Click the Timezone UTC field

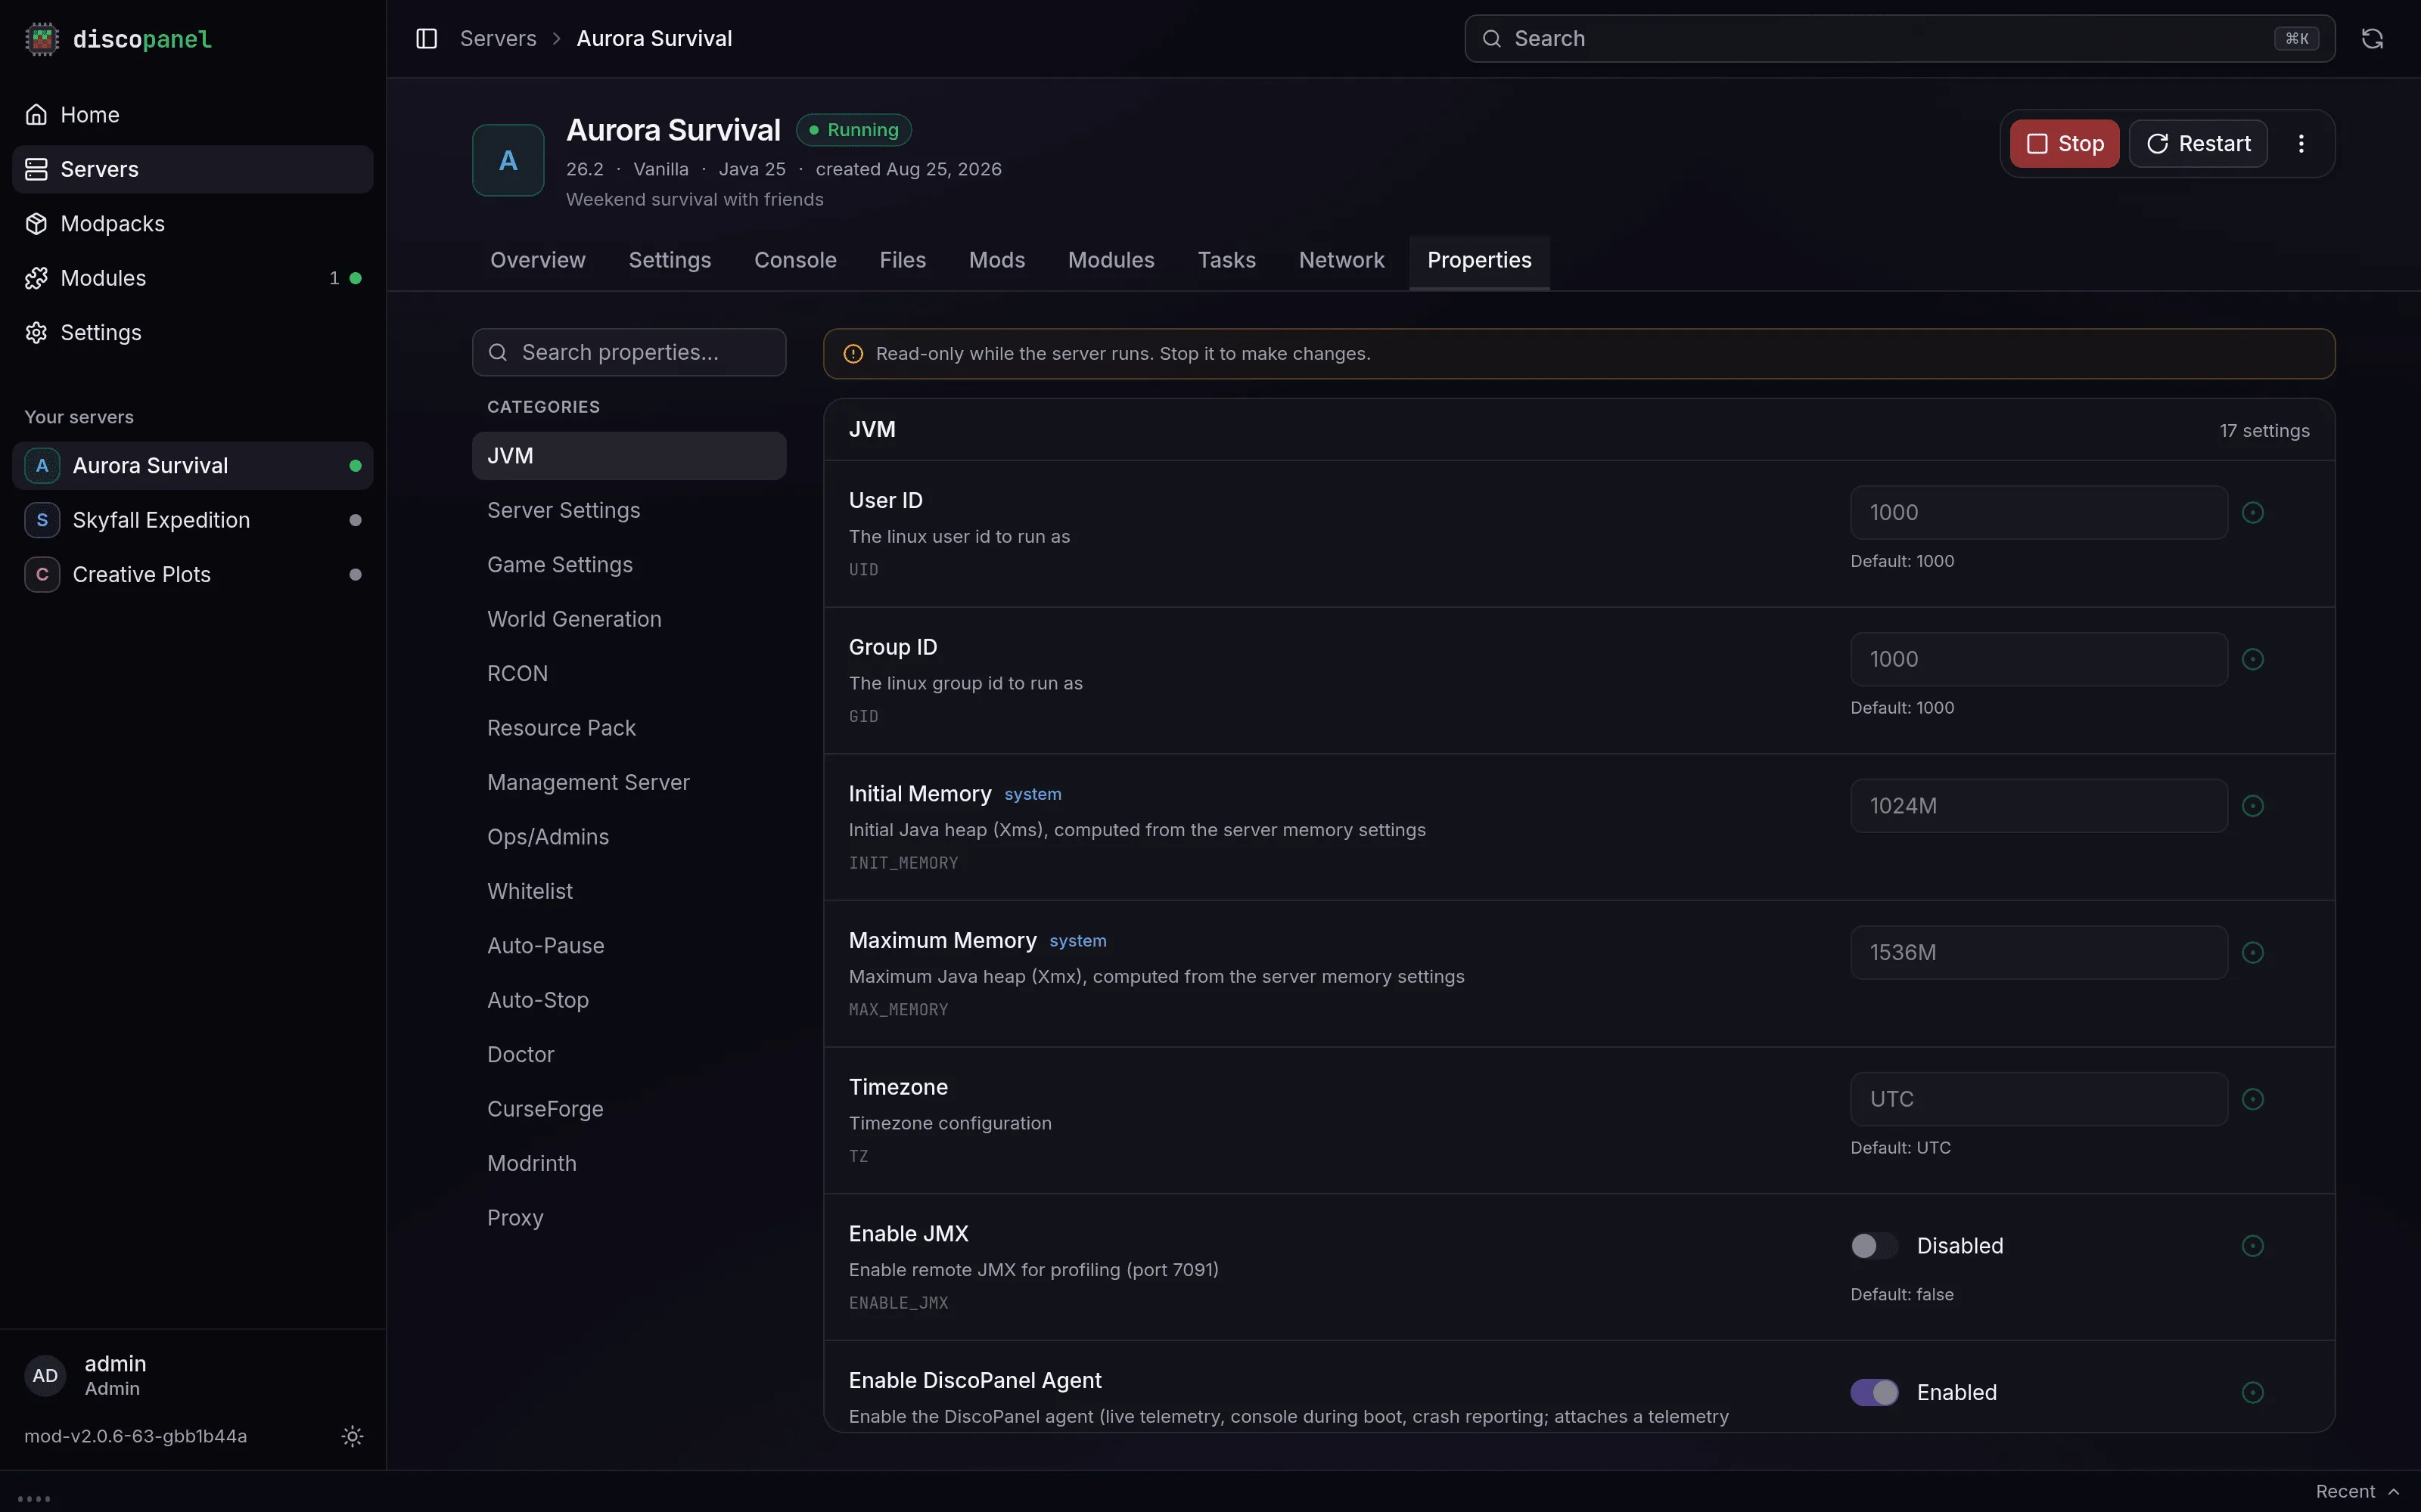tap(2038, 1100)
